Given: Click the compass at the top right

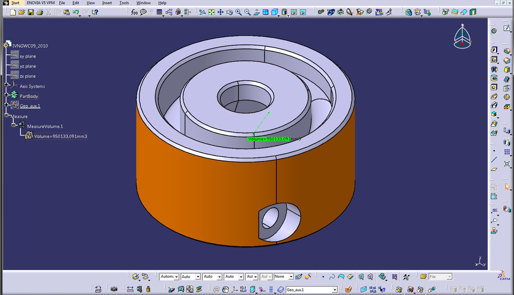Looking at the screenshot, I should click(462, 36).
